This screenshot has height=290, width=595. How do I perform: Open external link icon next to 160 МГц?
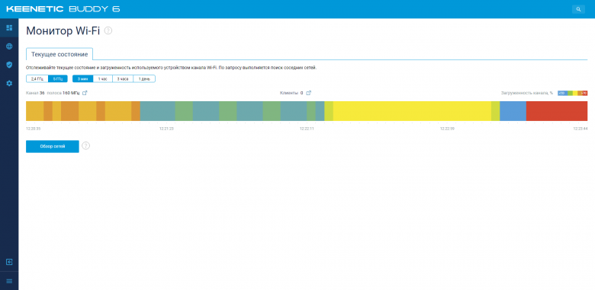click(85, 93)
